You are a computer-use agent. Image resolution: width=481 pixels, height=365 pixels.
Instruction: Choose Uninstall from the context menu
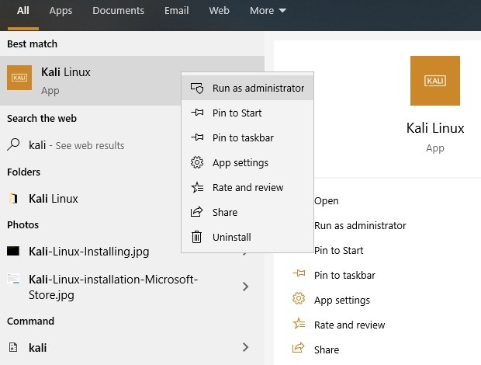tap(247, 238)
